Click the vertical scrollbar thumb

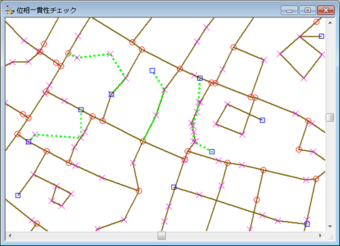point(330,118)
